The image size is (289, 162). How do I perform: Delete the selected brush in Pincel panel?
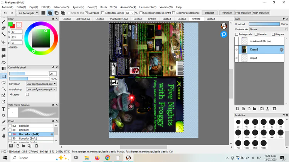click(x=37, y=146)
